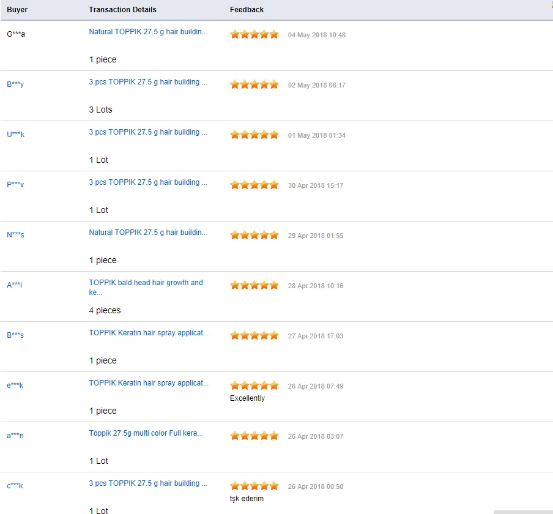This screenshot has width=553, height=514.
Task: Click 1 piece quantity in N***s's row
Action: (103, 260)
